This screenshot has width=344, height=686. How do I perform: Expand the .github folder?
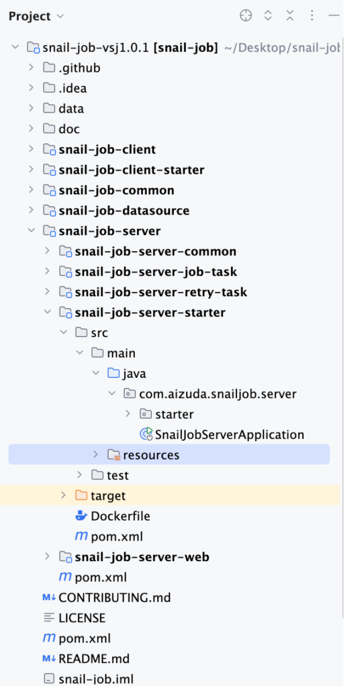tap(31, 67)
